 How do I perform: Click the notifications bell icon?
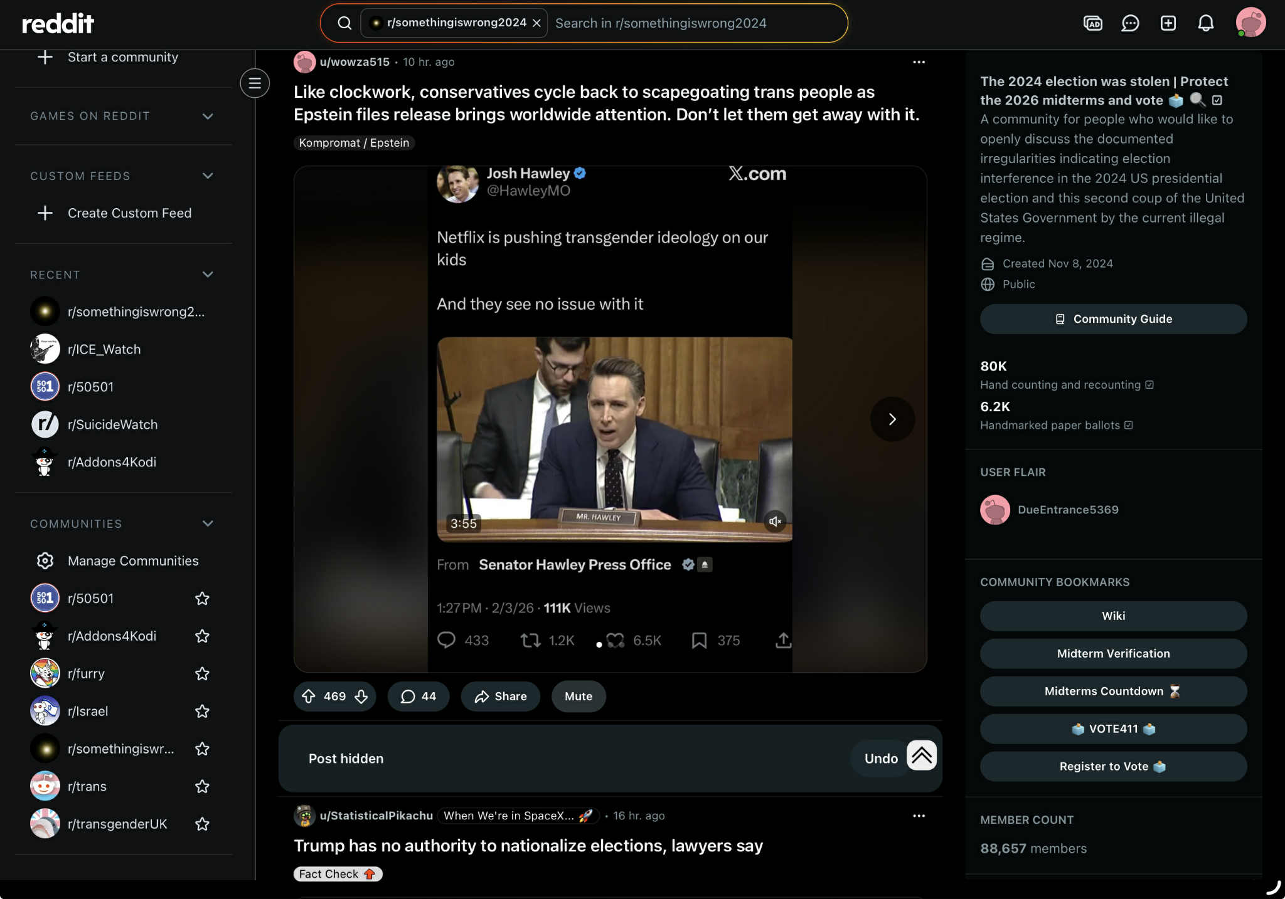(1205, 23)
